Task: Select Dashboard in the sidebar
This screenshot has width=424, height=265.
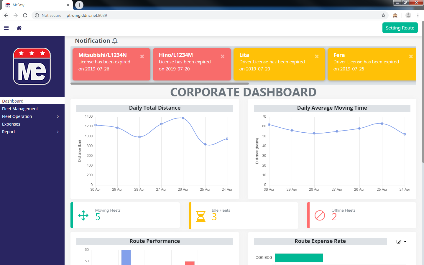Action: click(x=32, y=101)
